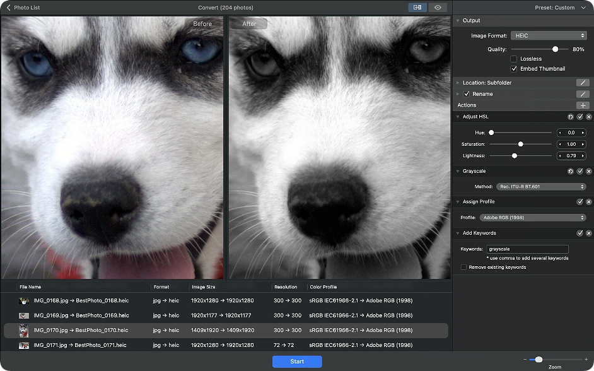Select the IMG_0169.jpg row
Viewport: 594px width, 371px height.
[226, 315]
